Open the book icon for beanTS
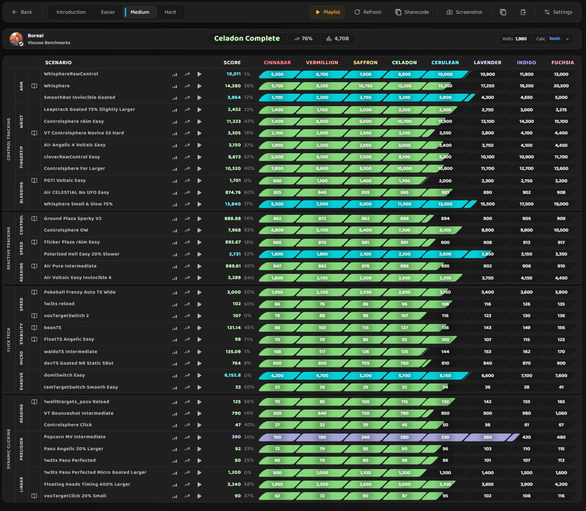The image size is (586, 511). 34,328
